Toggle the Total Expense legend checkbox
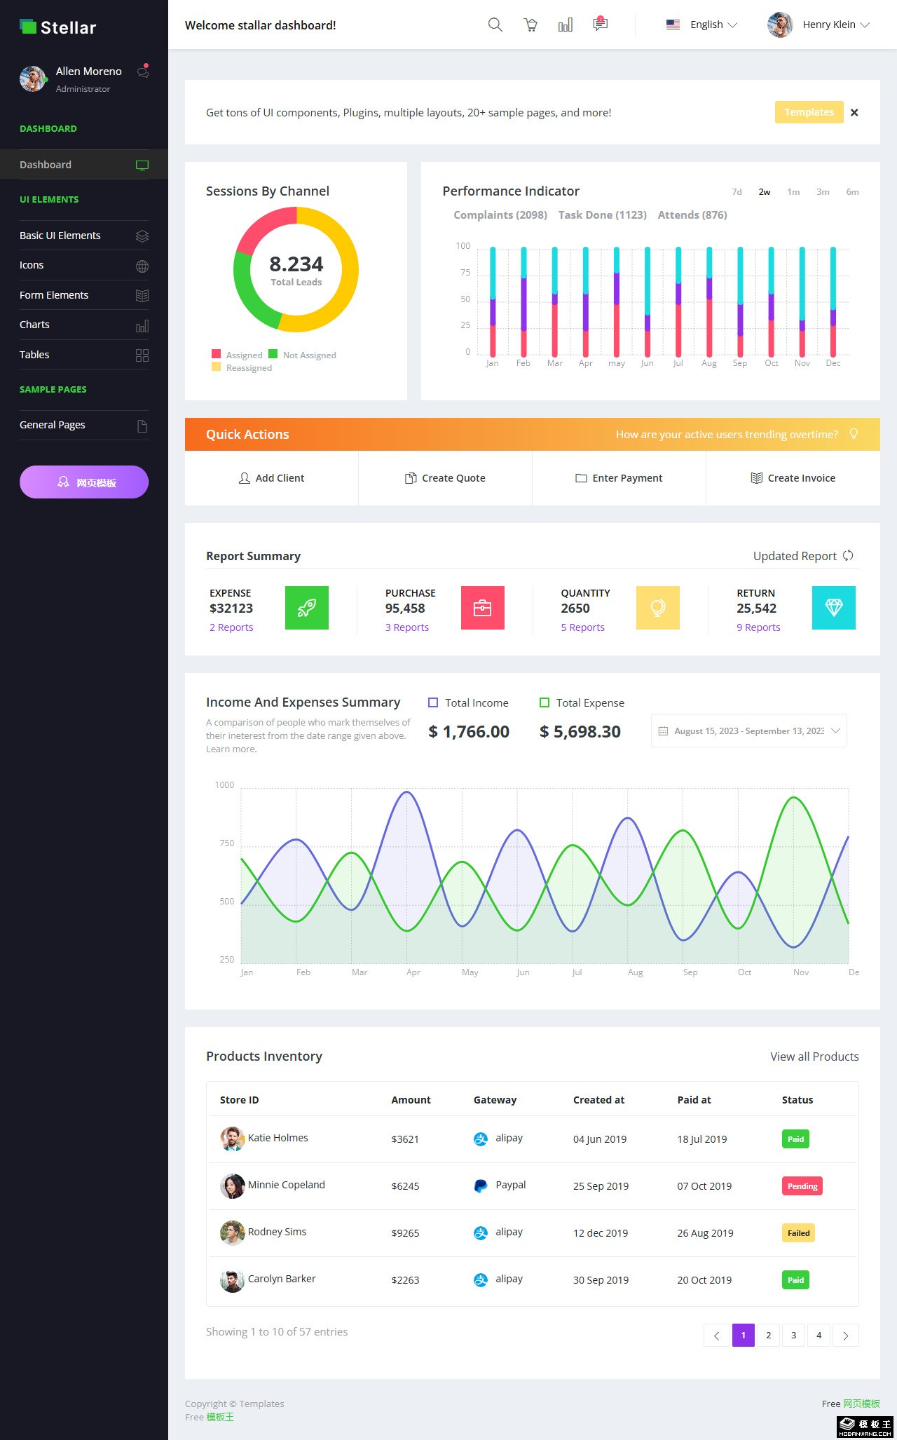The width and height of the screenshot is (897, 1440). tap(545, 702)
